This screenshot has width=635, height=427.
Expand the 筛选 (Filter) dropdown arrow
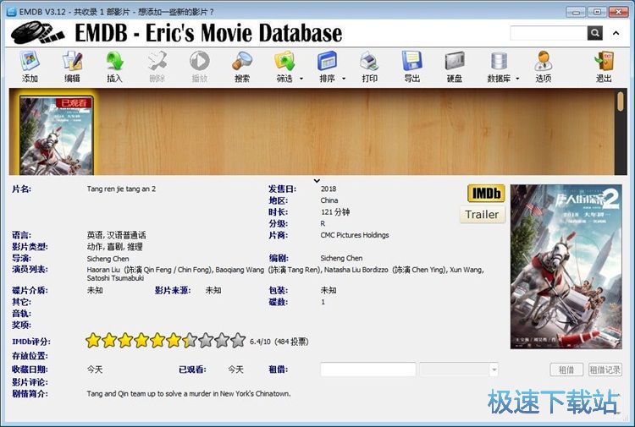pos(301,79)
